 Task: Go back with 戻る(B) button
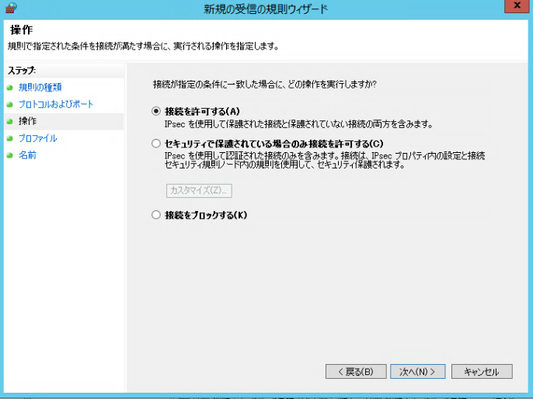(356, 372)
